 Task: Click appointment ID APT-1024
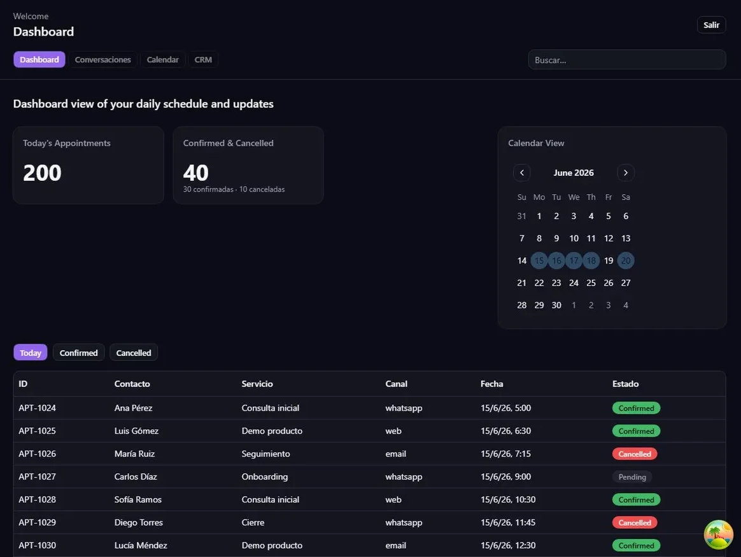tap(38, 407)
